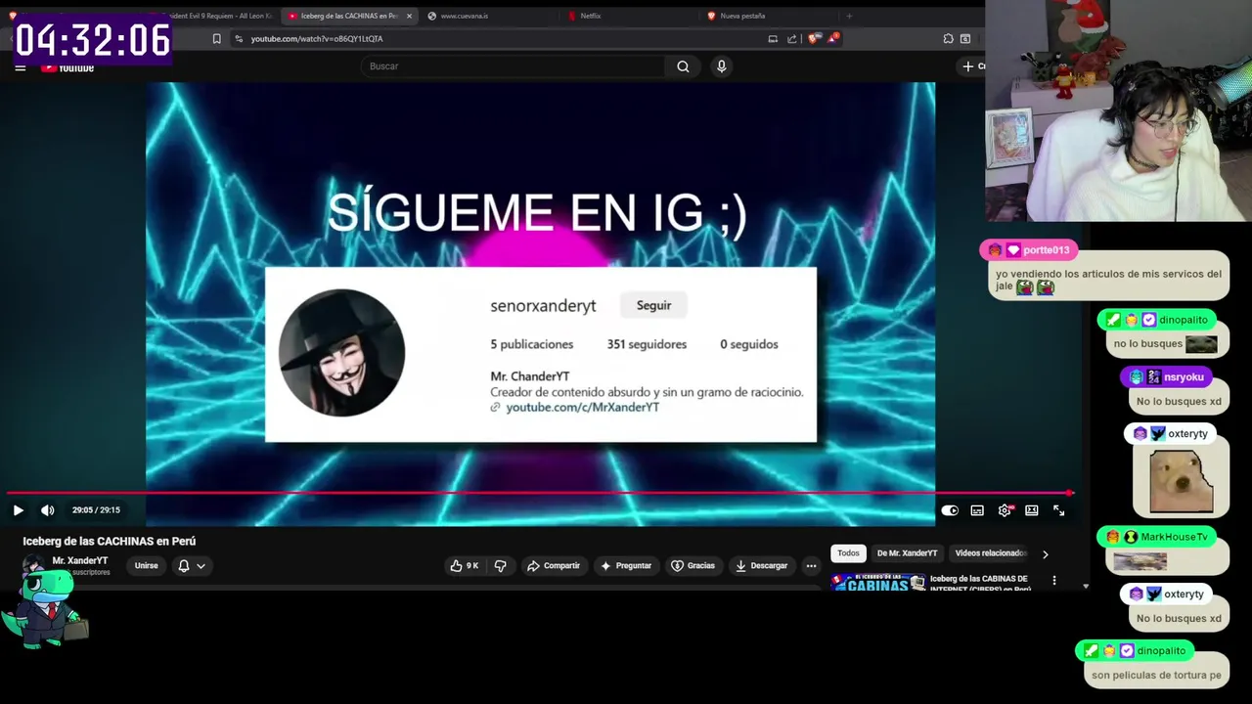Open picture-in-picture icon in address bar
Screen dimensions: 1252x704
(x=773, y=39)
